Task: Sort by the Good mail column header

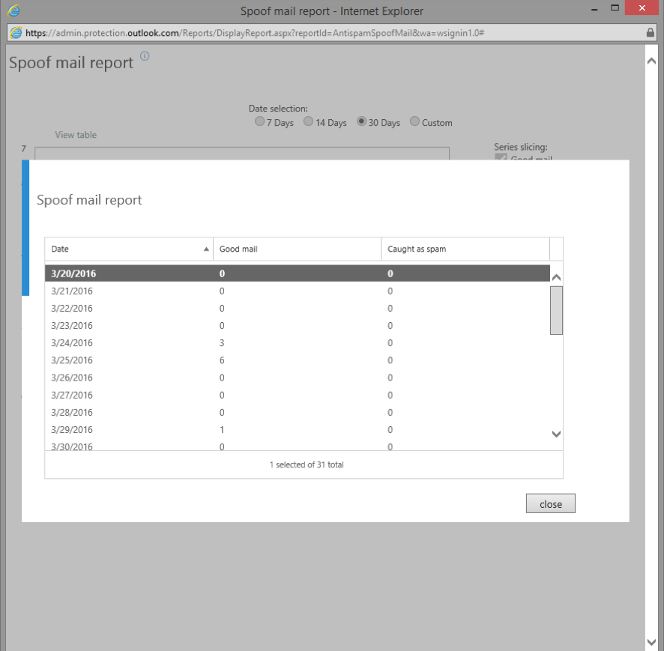Action: pyautogui.click(x=297, y=249)
